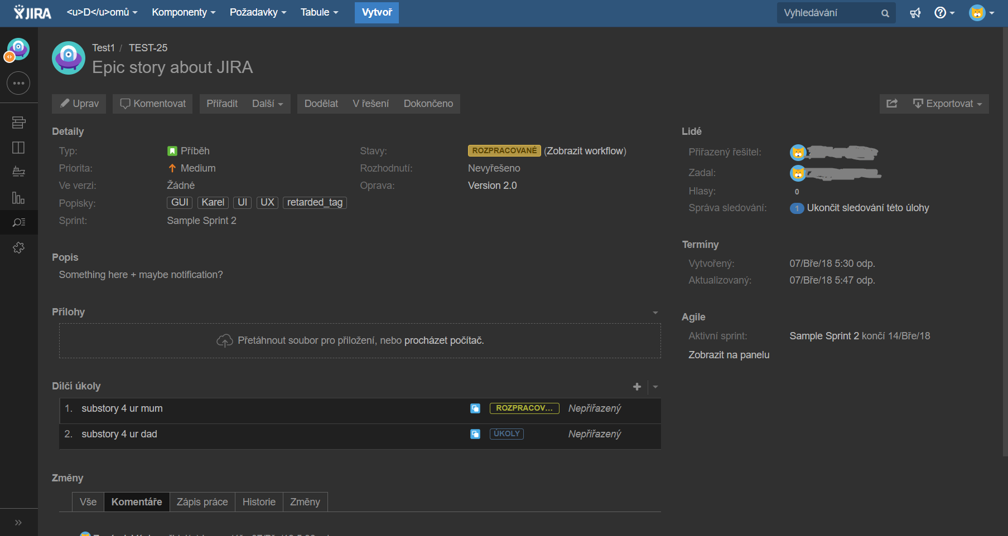
Task: Open the issues search icon in sidebar
Action: pyautogui.click(x=18, y=222)
